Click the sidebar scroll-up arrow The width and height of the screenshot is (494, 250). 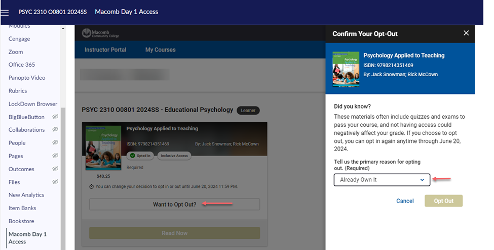point(63,29)
